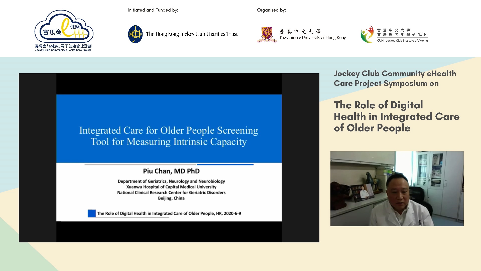
Task: Click Chinese text 賽馬會「e健樂」電子健康管理計劃
Action: (x=63, y=46)
